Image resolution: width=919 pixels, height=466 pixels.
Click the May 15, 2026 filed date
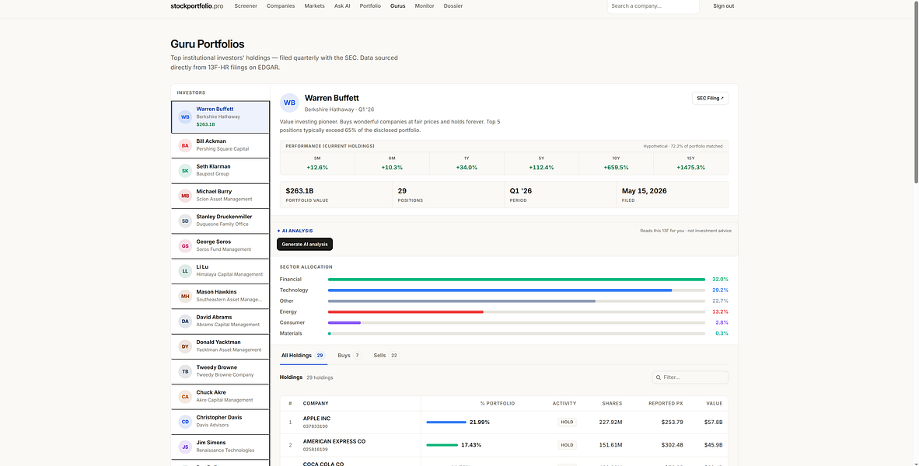tap(644, 191)
